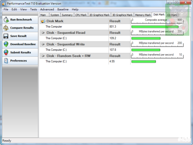Switch to the CD Mark tab

tap(172, 15)
